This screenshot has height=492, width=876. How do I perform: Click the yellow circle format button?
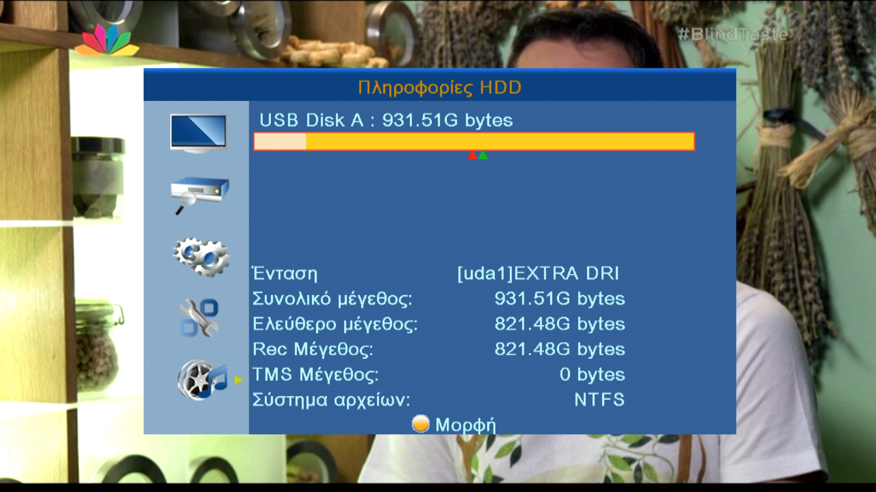(x=420, y=424)
